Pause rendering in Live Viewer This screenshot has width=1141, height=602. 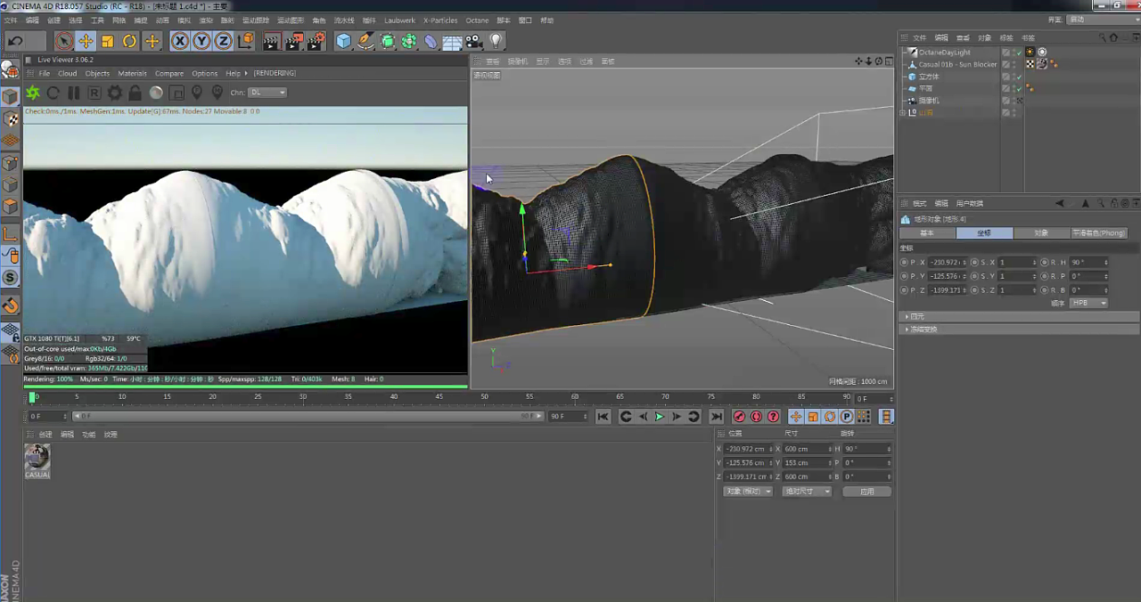(74, 93)
